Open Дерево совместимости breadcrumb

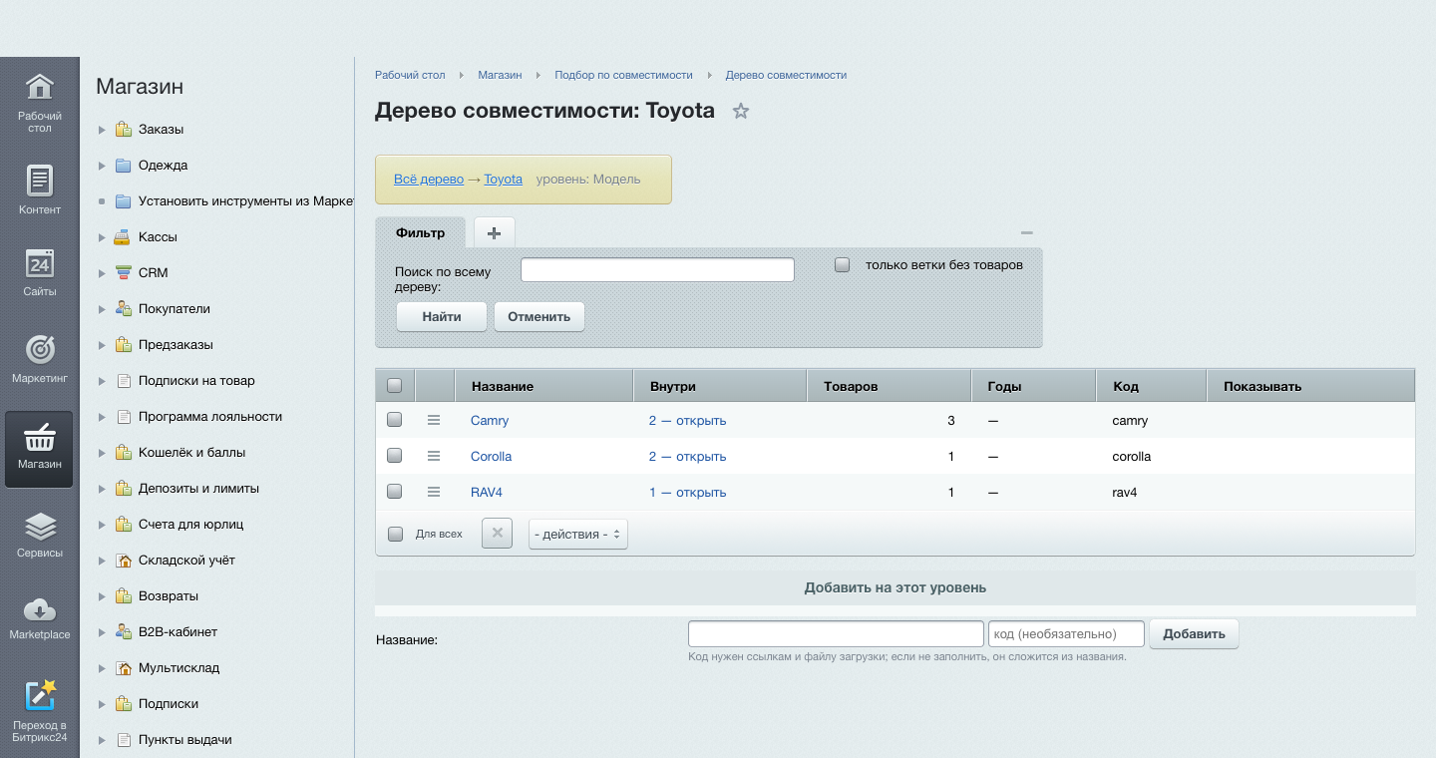tap(786, 75)
